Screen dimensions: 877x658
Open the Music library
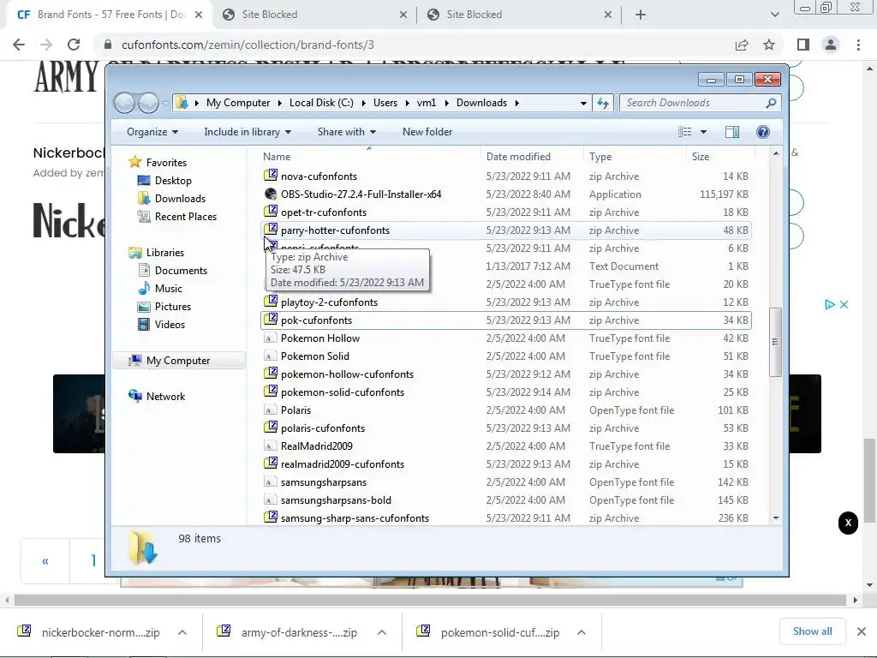[x=169, y=289]
